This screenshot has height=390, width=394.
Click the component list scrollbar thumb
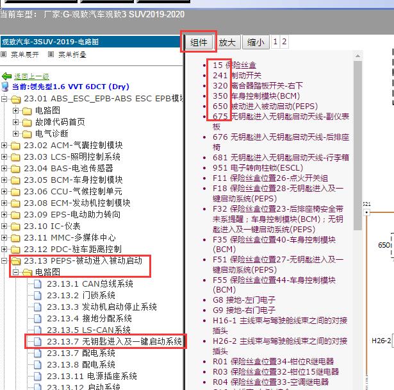pyautogui.click(x=357, y=146)
